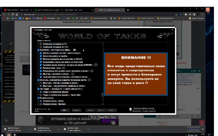Switch to the third browser tab
This screenshot has width=218, height=136.
[x=79, y=10]
